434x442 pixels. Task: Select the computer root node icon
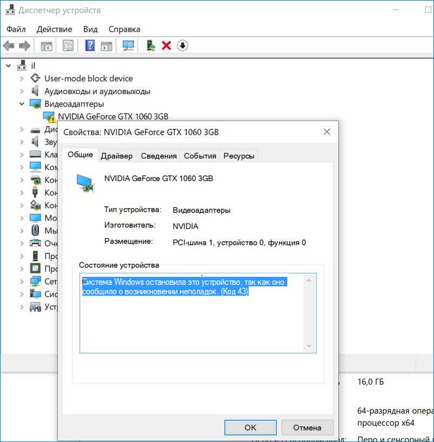22,65
